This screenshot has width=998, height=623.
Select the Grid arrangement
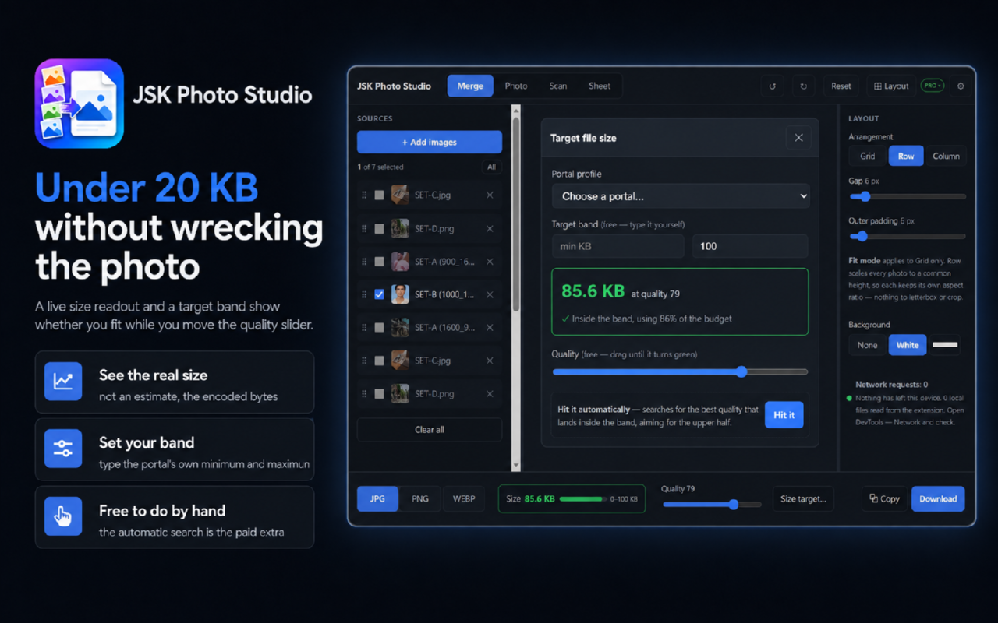click(868, 156)
